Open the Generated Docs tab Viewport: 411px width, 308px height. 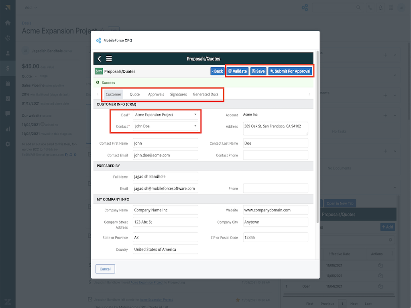coord(205,94)
